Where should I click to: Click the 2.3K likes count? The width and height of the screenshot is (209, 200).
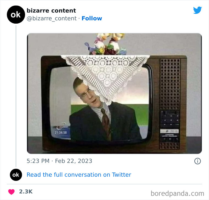tap(26, 192)
